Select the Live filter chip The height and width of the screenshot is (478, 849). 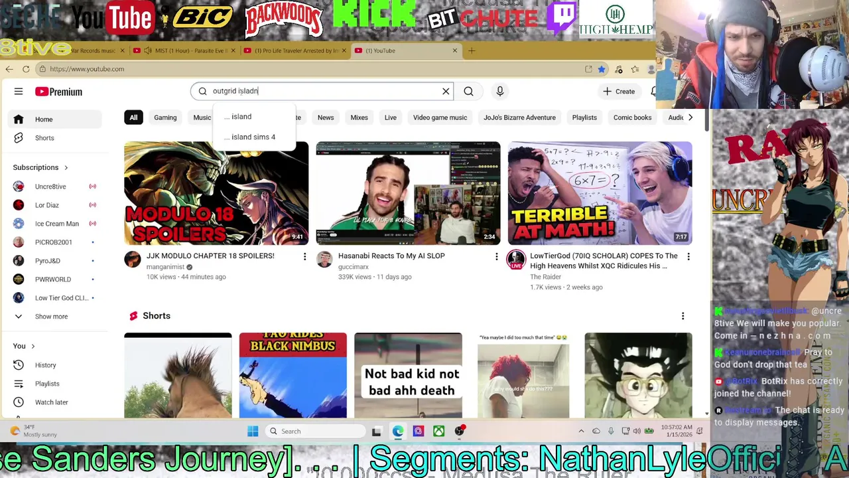[391, 118]
